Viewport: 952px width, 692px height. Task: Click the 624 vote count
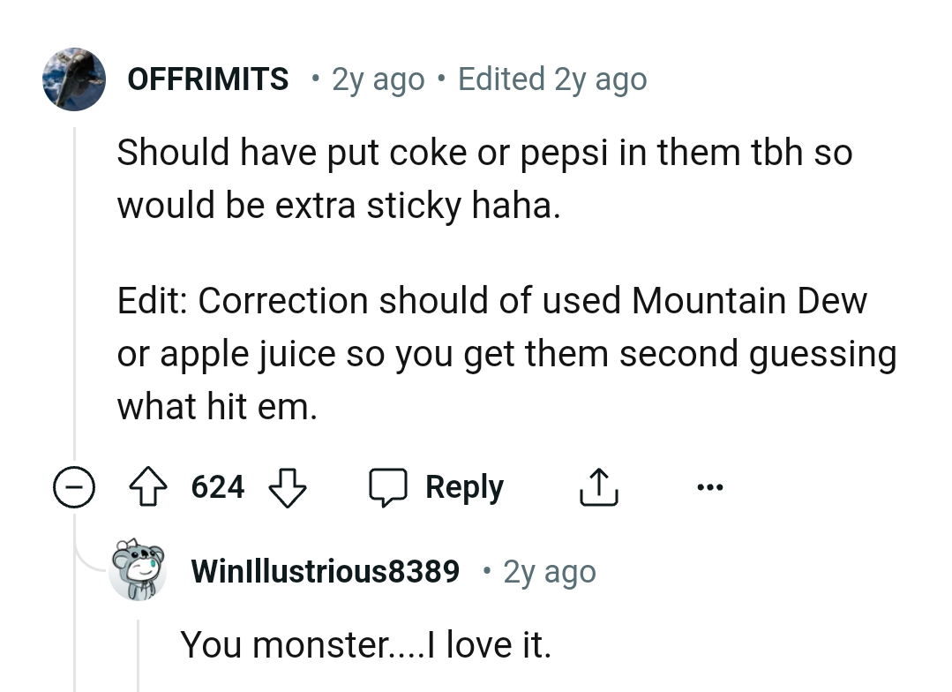tap(217, 486)
